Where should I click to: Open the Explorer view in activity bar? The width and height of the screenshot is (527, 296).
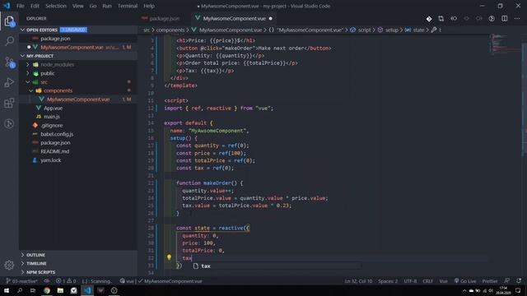click(x=9, y=21)
